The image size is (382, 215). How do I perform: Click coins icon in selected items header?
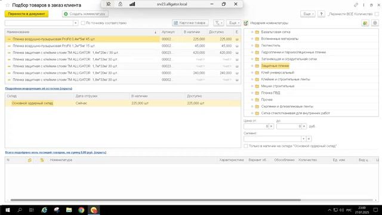tap(42, 160)
